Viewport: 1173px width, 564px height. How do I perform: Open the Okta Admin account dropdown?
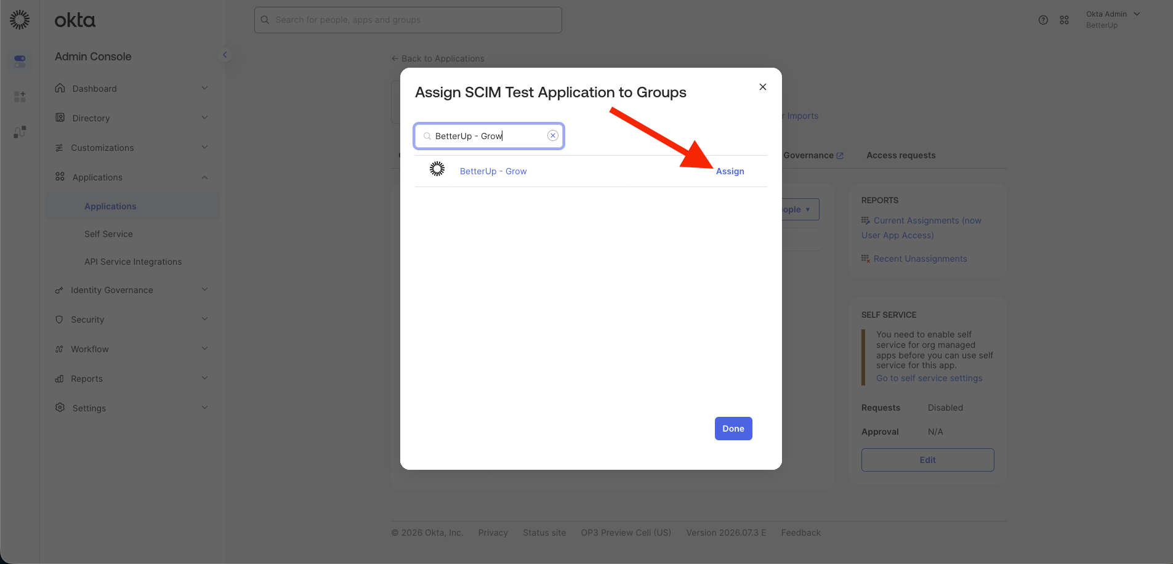1113,19
